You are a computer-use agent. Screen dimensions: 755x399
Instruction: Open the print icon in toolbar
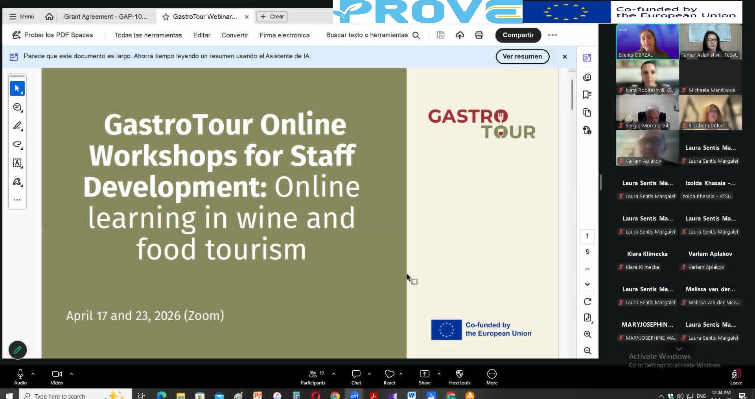[479, 35]
